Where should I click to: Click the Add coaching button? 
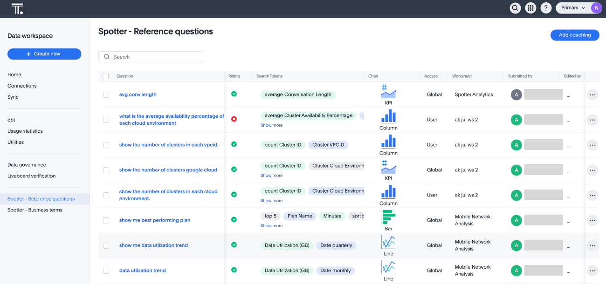[575, 35]
